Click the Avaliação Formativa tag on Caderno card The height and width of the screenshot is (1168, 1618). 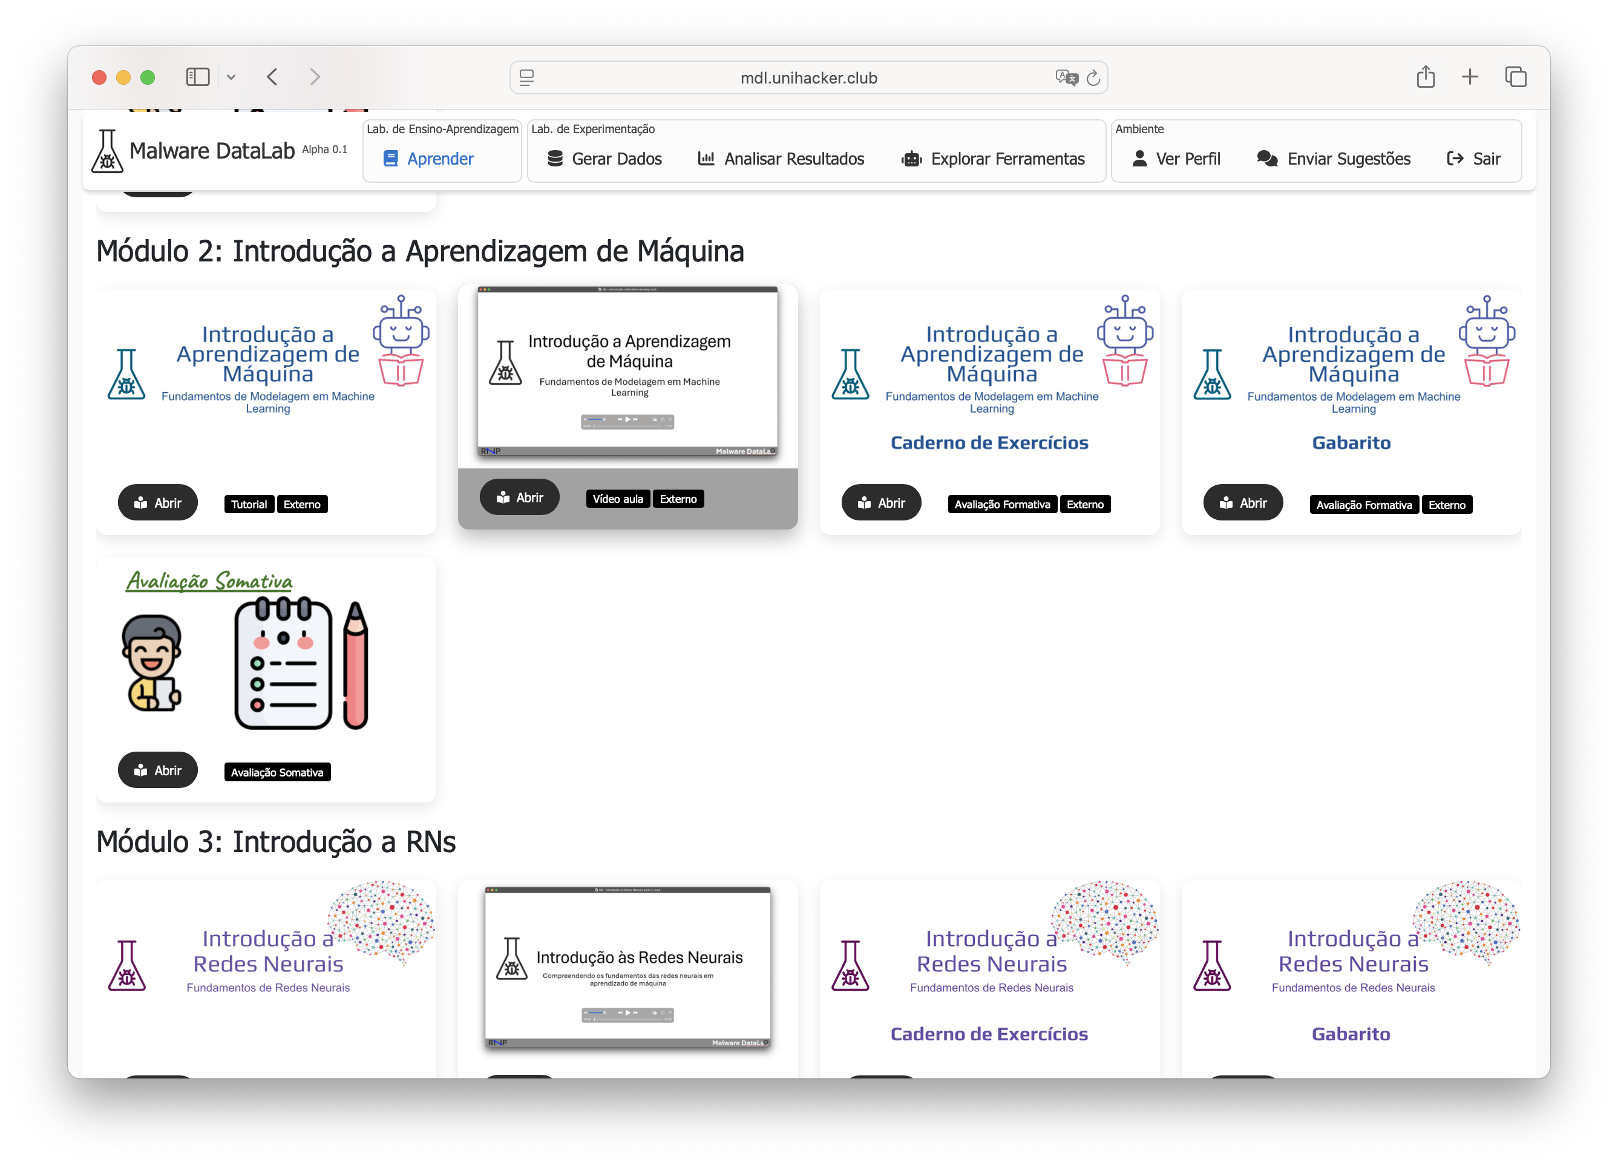[1003, 505]
